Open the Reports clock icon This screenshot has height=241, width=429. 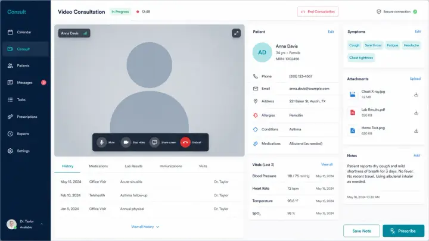click(10, 134)
